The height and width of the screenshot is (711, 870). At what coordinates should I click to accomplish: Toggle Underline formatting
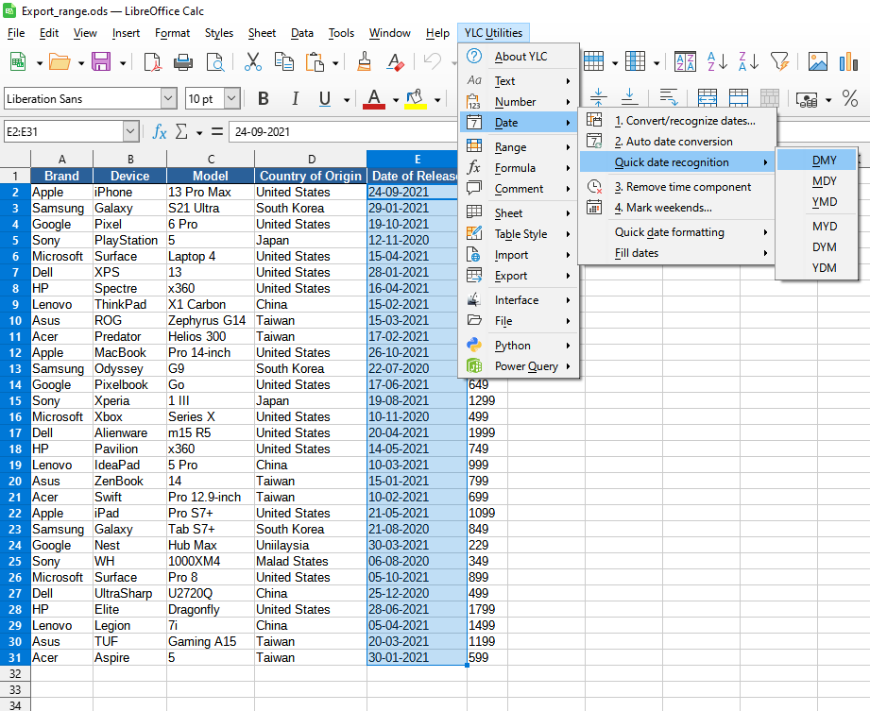tap(324, 99)
